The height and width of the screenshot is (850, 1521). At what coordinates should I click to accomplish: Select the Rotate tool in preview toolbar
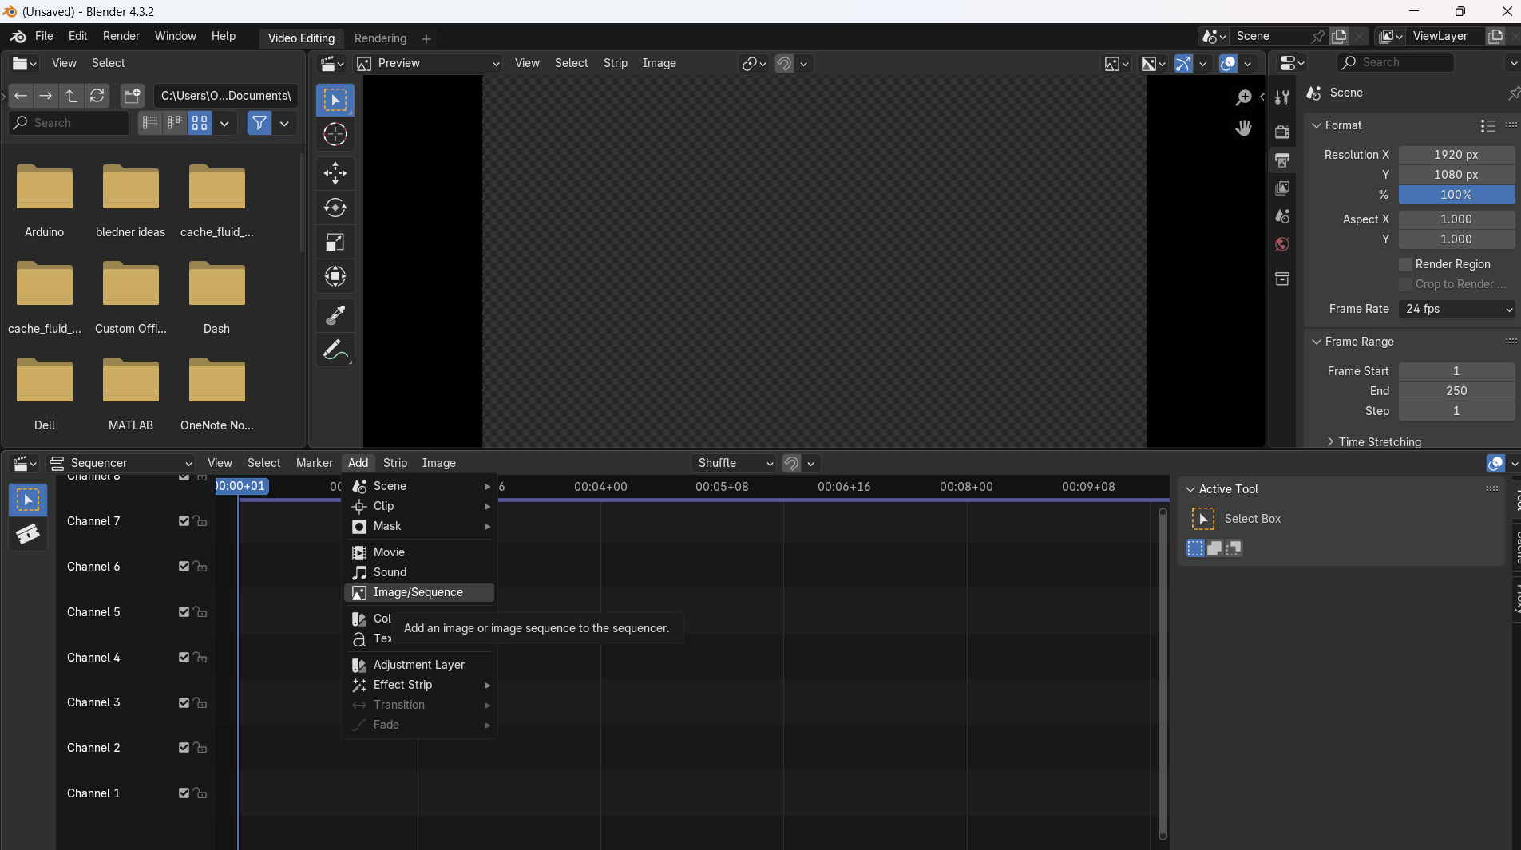tap(335, 208)
